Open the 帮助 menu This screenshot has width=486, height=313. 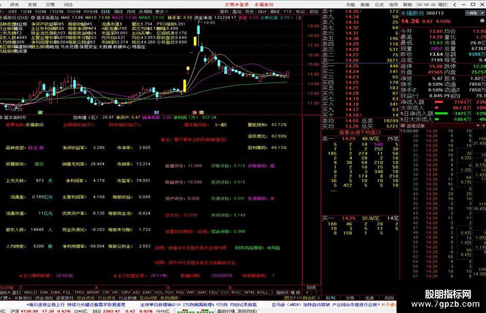coord(408,5)
